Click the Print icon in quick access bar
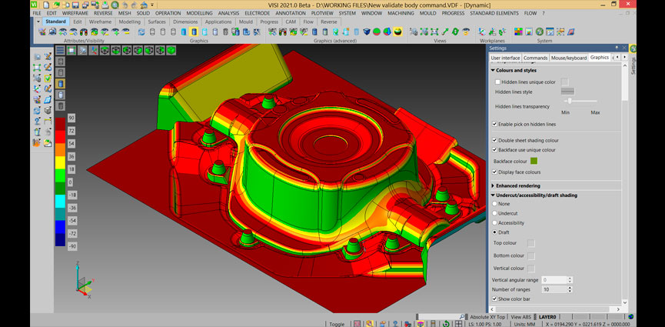 point(105,5)
